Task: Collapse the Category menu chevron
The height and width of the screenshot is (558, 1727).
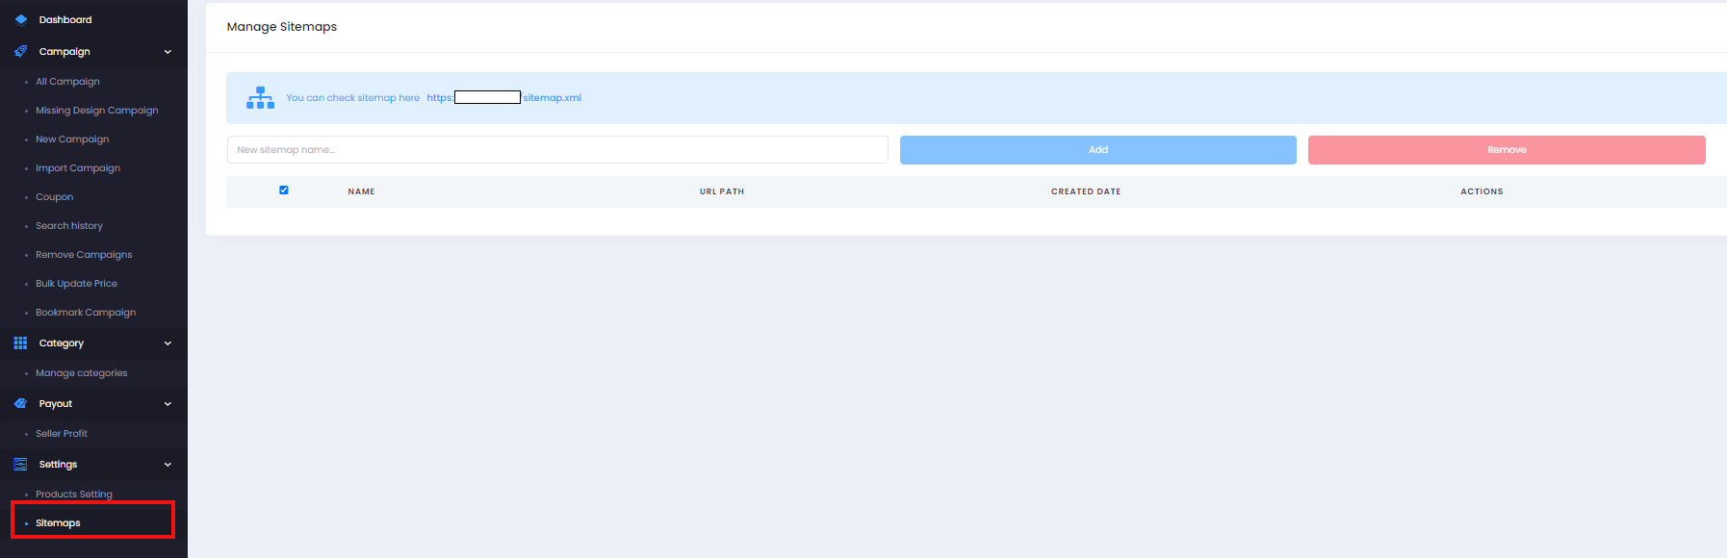Action: (x=168, y=343)
